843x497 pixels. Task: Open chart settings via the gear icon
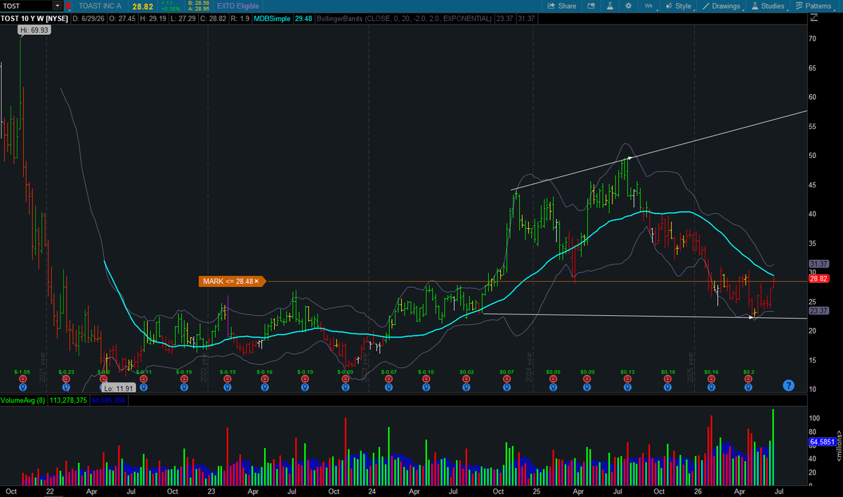tap(628, 6)
